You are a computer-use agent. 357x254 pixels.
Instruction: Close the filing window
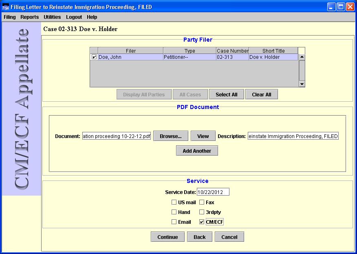point(350,7)
